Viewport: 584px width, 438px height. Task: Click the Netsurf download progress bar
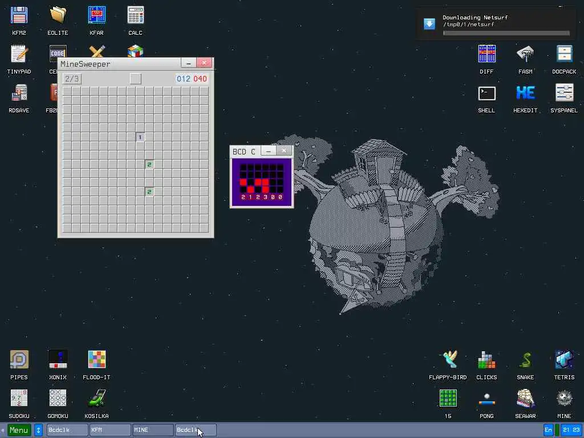coord(506,33)
